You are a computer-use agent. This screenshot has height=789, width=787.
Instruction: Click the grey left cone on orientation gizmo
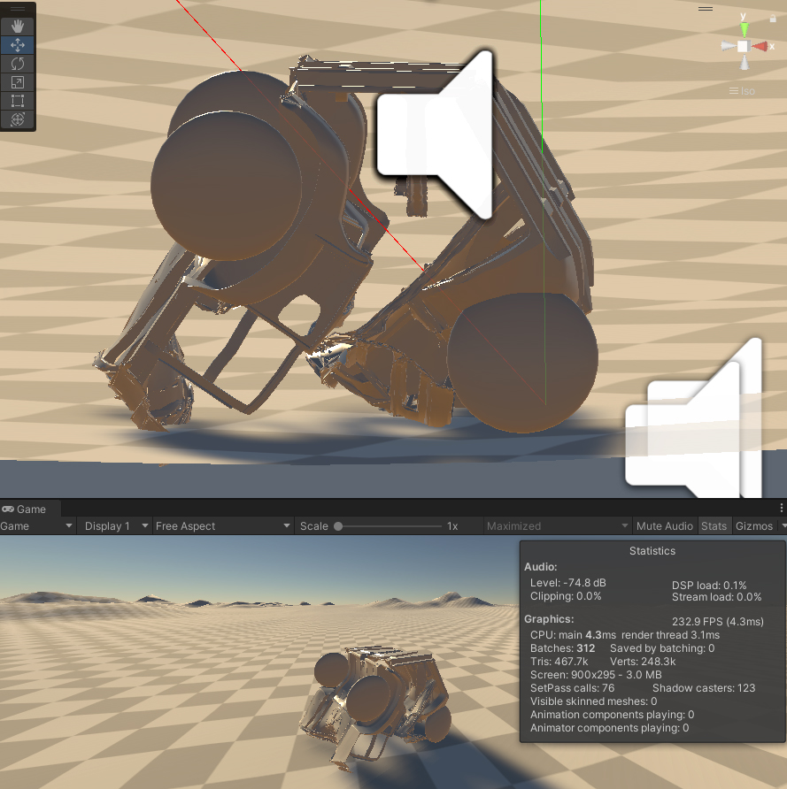728,46
